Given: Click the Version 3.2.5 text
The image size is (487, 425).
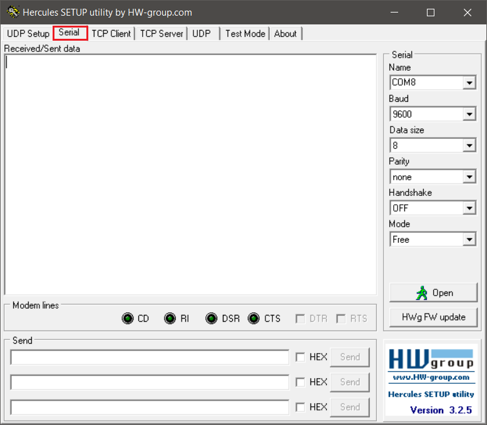Looking at the screenshot, I should point(441,410).
